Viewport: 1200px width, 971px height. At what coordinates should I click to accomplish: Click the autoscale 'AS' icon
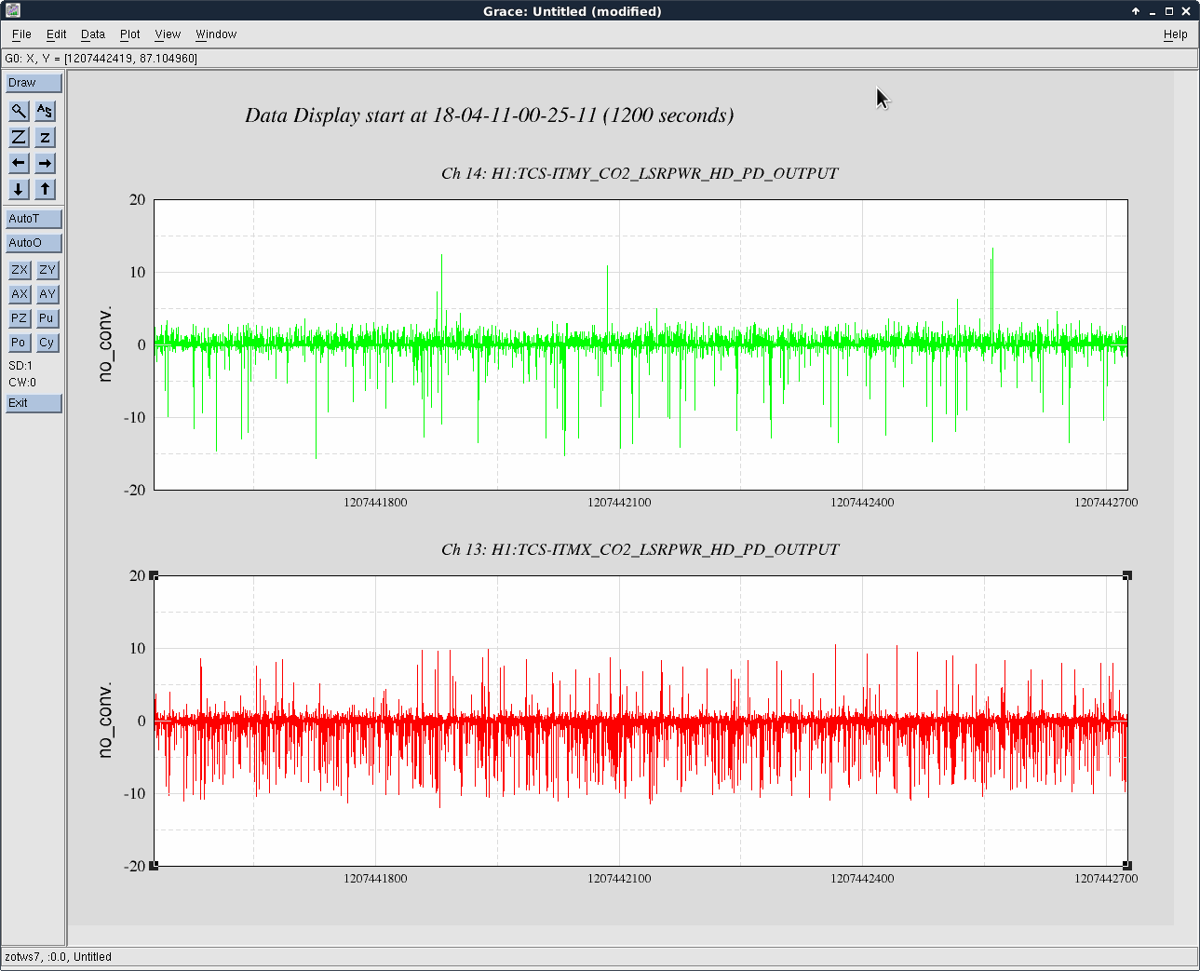coord(45,112)
